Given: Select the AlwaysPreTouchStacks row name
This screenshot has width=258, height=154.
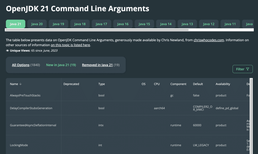Looking at the screenshot, I should point(25,95).
